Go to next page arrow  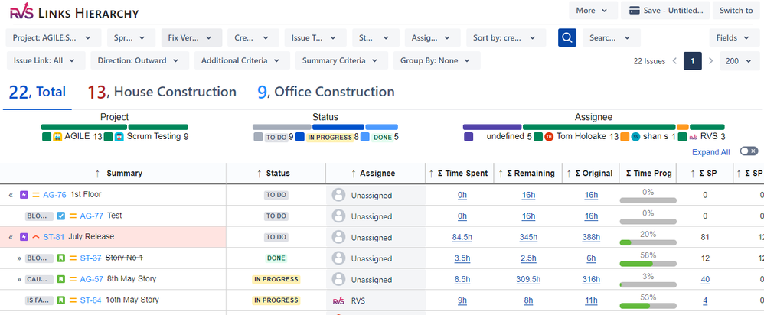711,61
